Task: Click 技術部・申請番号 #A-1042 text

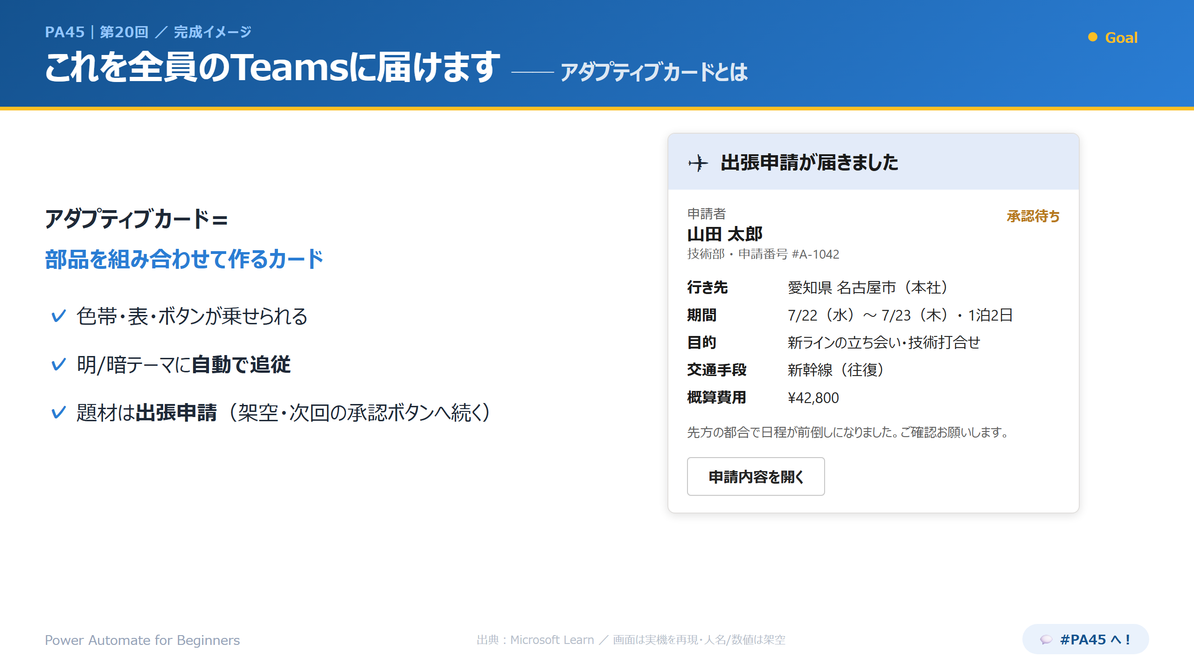Action: 763,254
